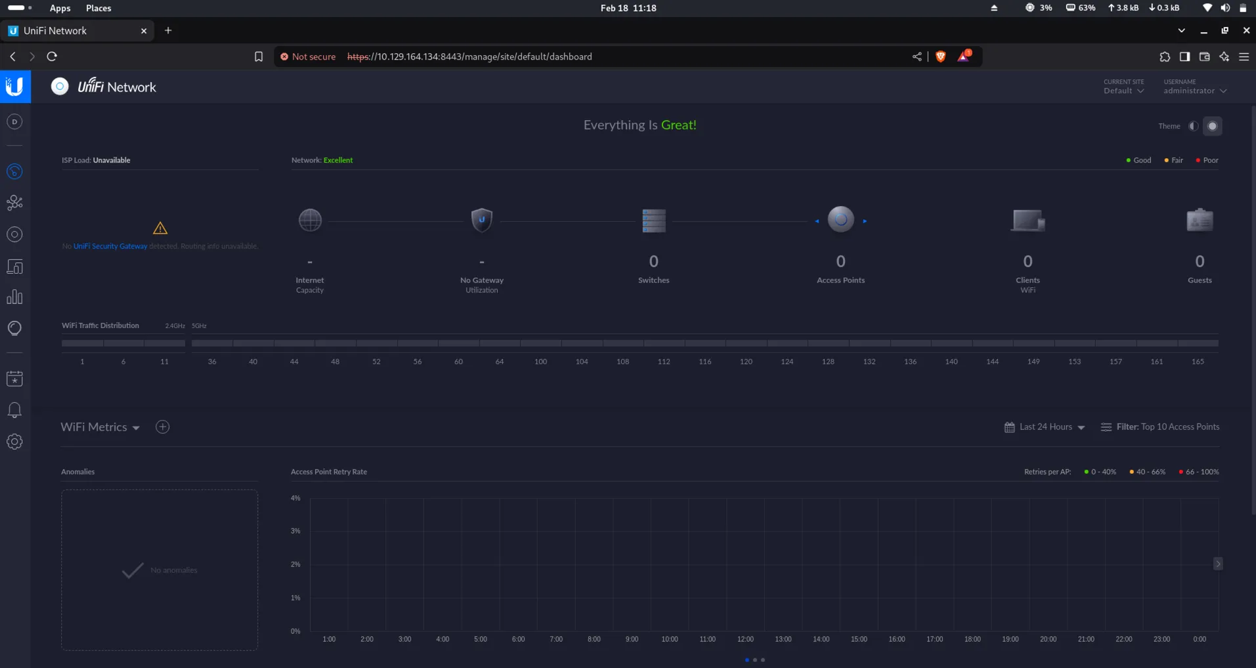Click the Anomalies empty panel

click(x=160, y=570)
